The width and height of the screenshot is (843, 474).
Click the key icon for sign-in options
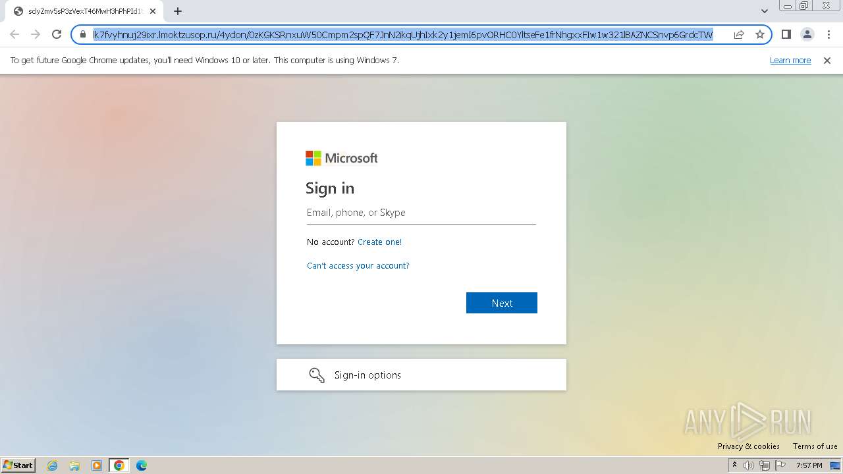click(317, 375)
